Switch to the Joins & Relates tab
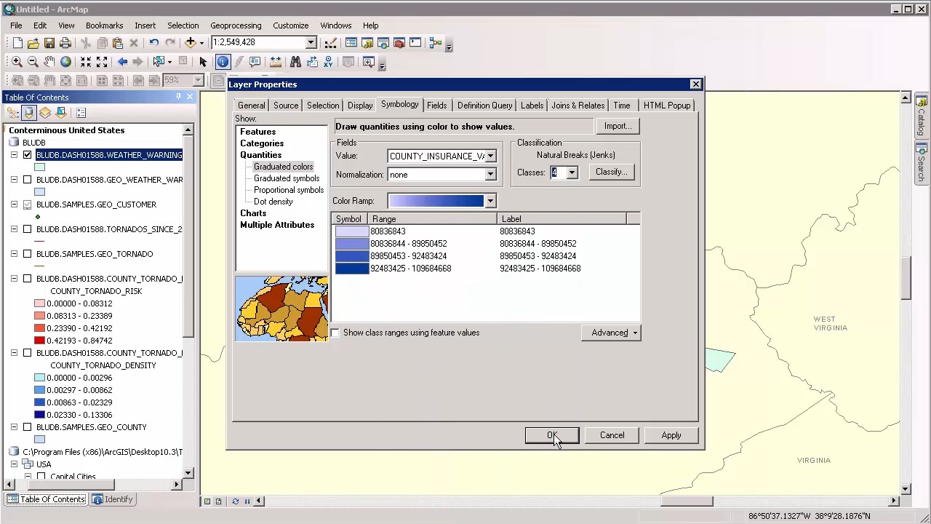The height and width of the screenshot is (524, 931). point(578,106)
